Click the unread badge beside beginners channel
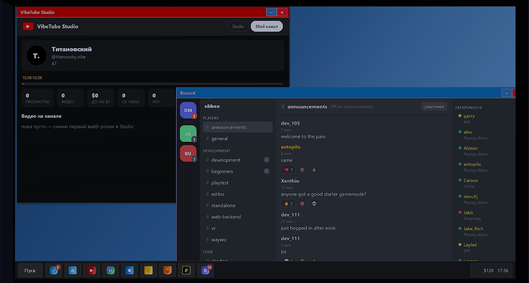Screen dimensions: 529x283 (x=266, y=171)
